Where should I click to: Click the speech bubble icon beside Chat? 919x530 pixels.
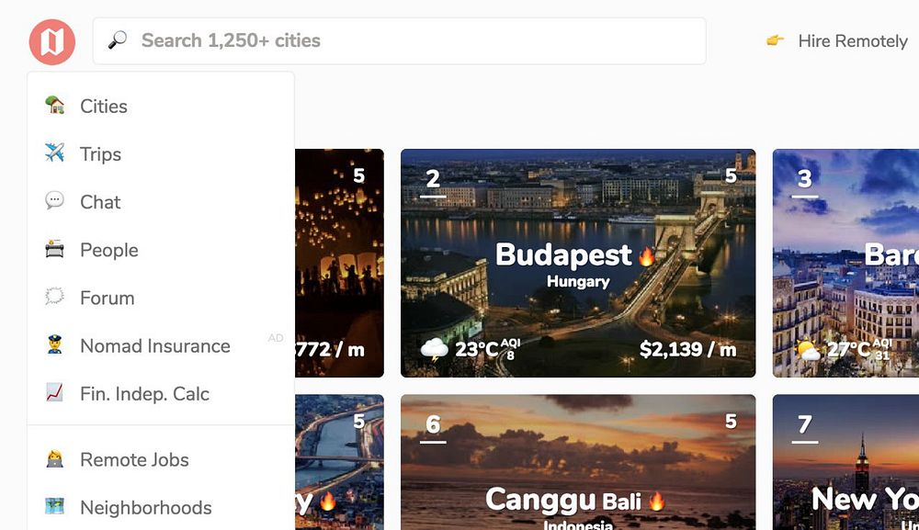point(54,200)
